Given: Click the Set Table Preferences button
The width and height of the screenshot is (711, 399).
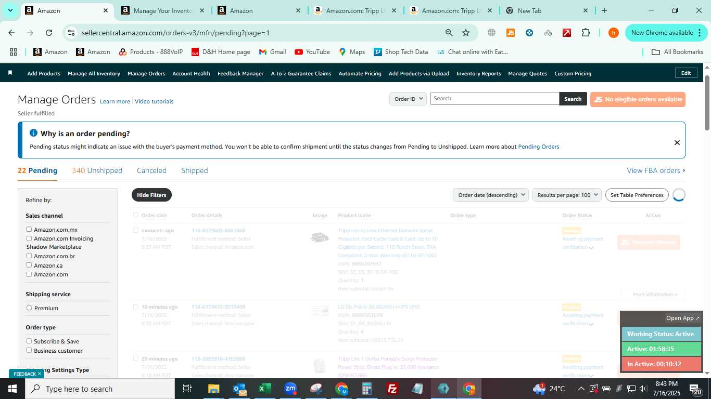Looking at the screenshot, I should pyautogui.click(x=637, y=195).
